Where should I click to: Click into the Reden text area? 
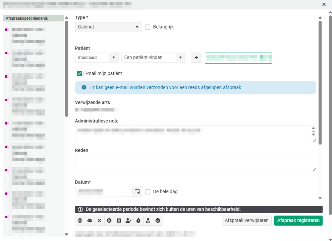click(195, 163)
